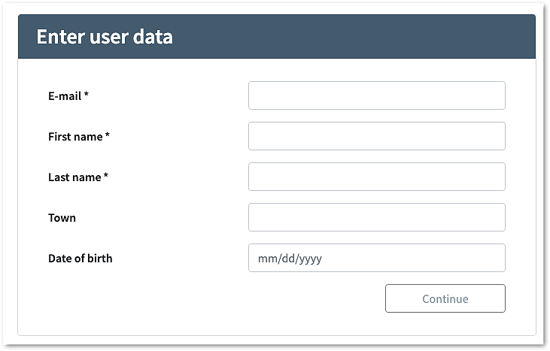This screenshot has height=351, width=550.
Task: Click the required asterisk beside First name
Action: coord(108,136)
